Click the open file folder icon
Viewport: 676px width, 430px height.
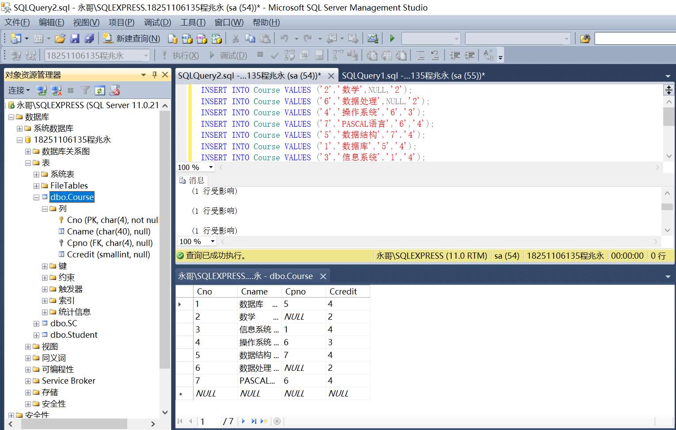coord(60,39)
